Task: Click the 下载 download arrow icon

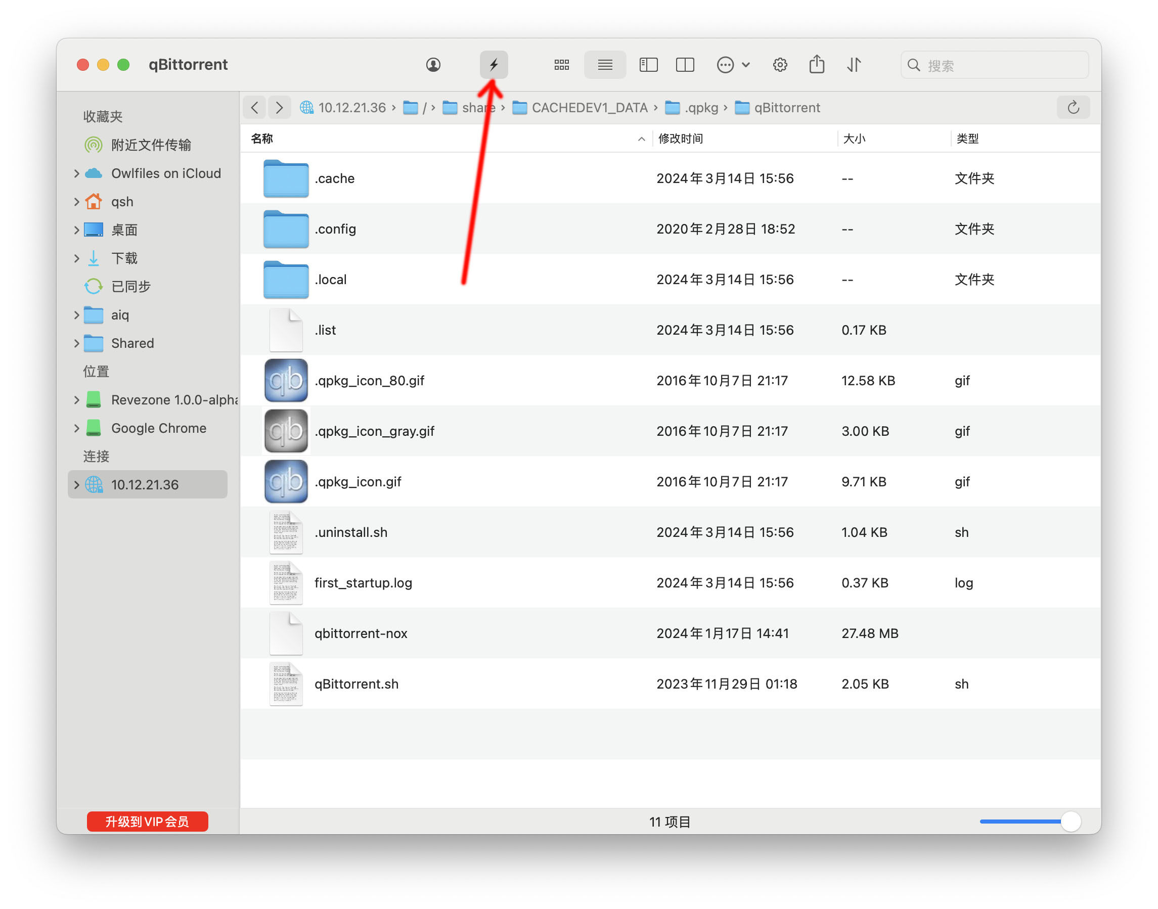Action: pyautogui.click(x=94, y=258)
